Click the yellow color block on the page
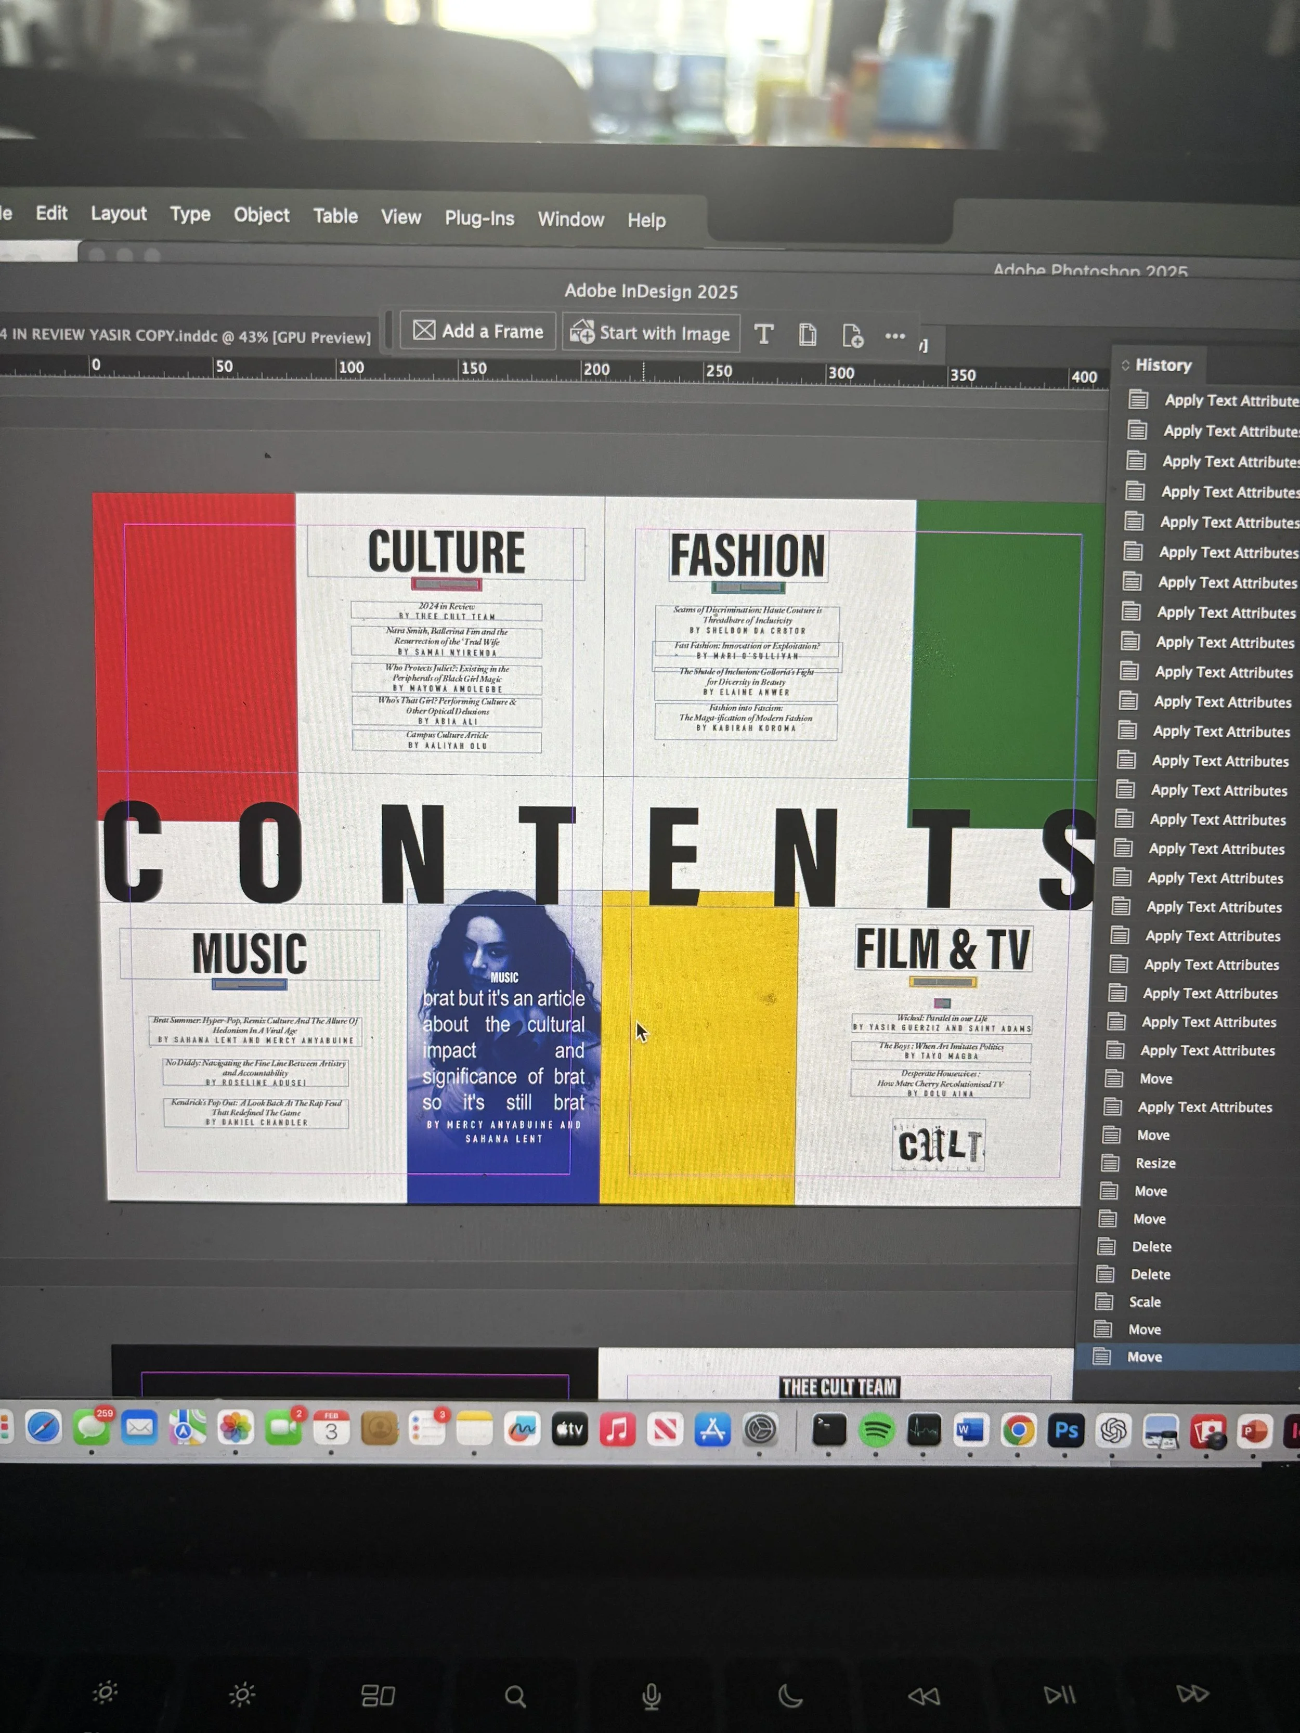 [x=697, y=1050]
